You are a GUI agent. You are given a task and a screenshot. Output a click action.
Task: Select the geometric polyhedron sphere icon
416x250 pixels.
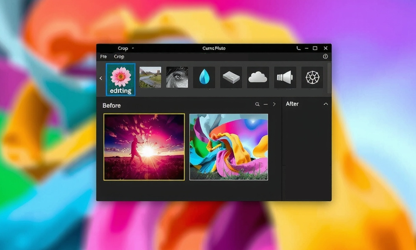312,77
